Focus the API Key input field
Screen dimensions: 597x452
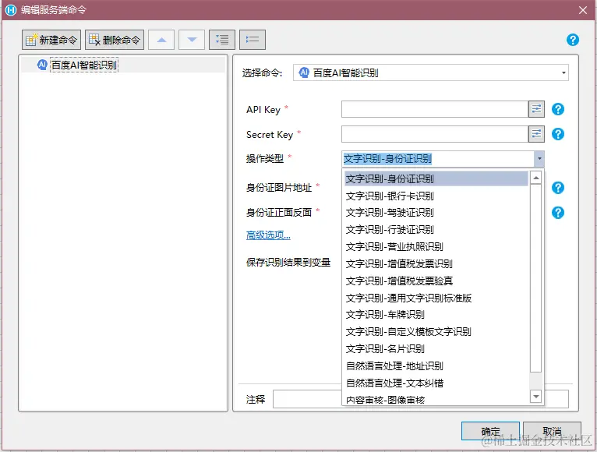435,109
